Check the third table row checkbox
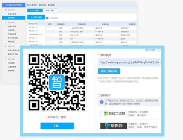The width and height of the screenshot is (183, 140). pyautogui.click(x=50, y=35)
